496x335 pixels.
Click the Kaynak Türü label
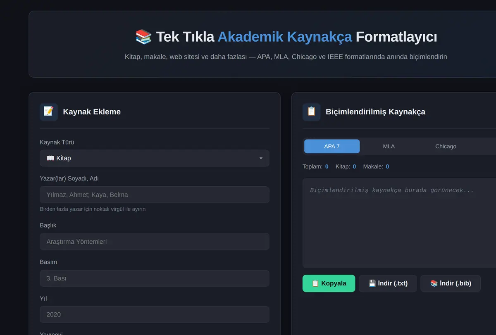[x=57, y=142]
